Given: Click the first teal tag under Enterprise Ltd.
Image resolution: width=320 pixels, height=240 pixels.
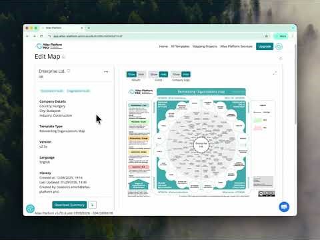Looking at the screenshot, I should [x=52, y=91].
